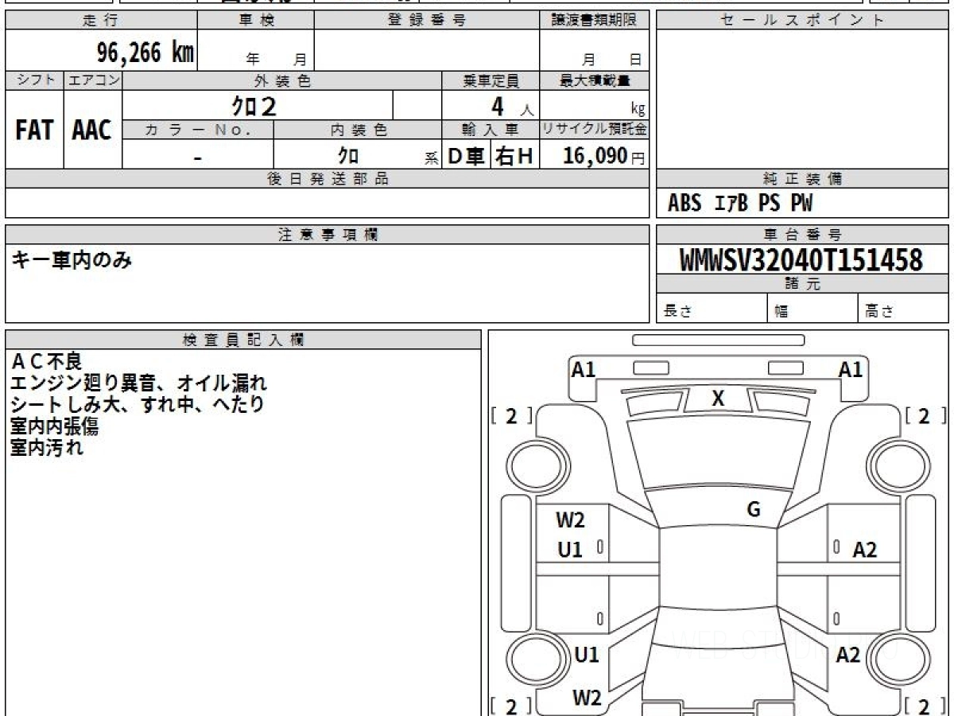
Task: Select the seating capacity value 4 人
Action: pyautogui.click(x=512, y=107)
